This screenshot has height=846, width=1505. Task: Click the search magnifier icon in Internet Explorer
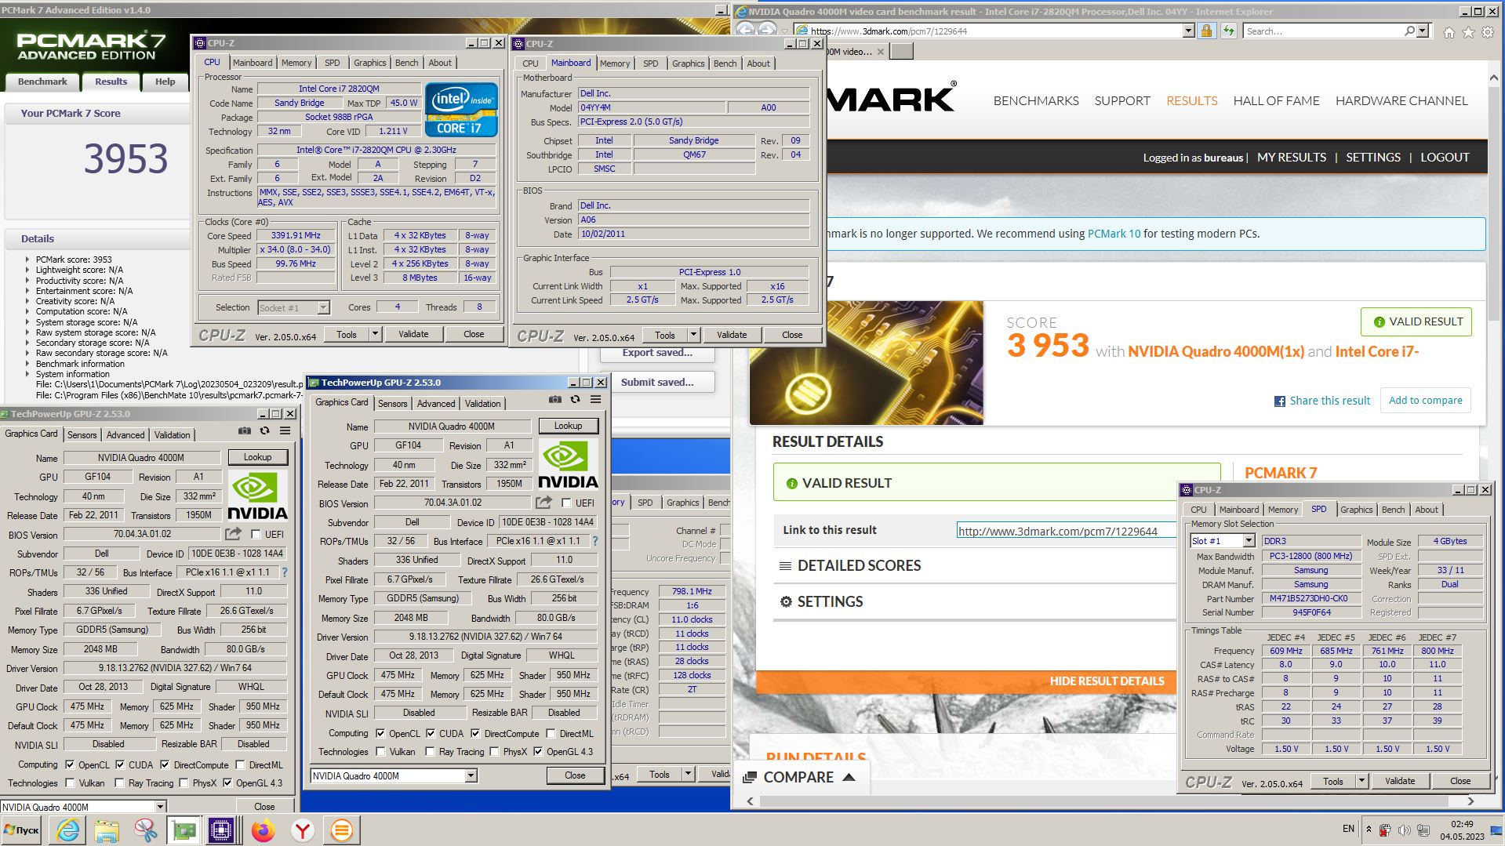pos(1409,31)
